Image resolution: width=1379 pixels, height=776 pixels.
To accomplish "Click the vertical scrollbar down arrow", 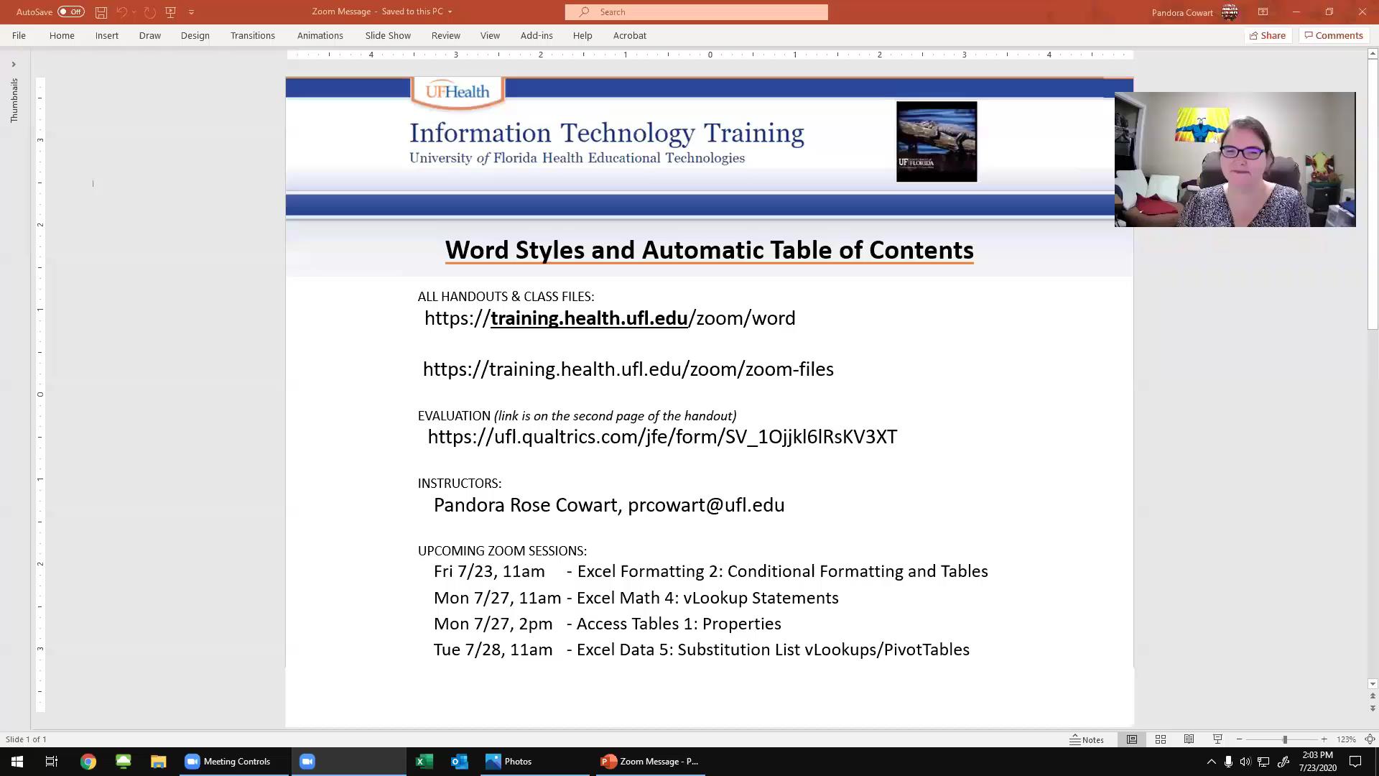I will coord(1373,684).
